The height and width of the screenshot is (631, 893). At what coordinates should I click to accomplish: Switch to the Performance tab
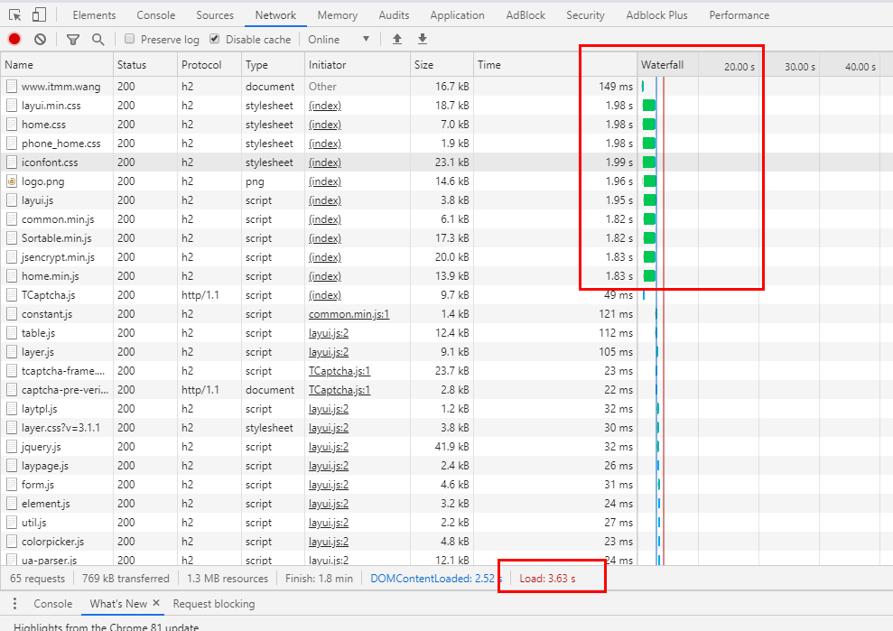pyautogui.click(x=740, y=15)
